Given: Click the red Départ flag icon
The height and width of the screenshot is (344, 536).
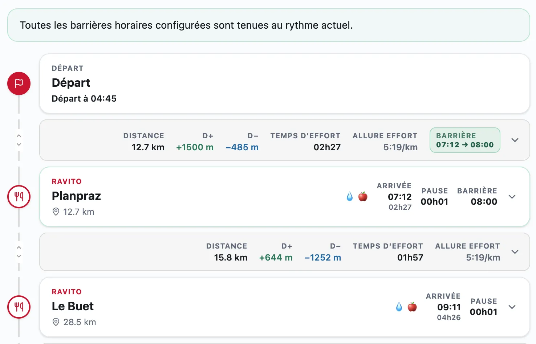Looking at the screenshot, I should click(x=19, y=83).
